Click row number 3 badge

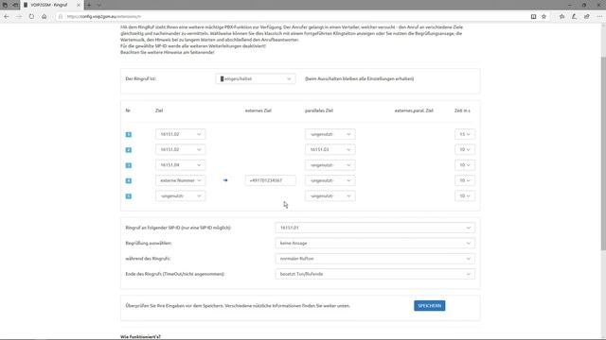click(129, 165)
